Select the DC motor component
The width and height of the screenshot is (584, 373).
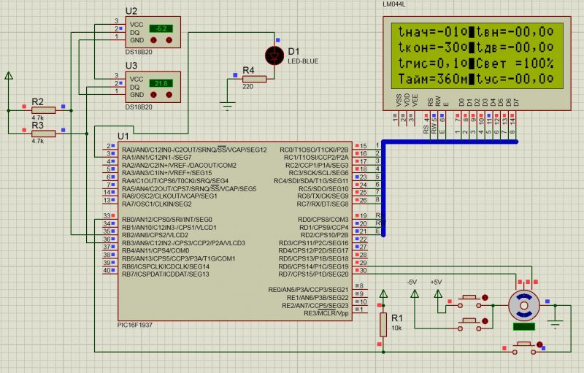(x=524, y=304)
